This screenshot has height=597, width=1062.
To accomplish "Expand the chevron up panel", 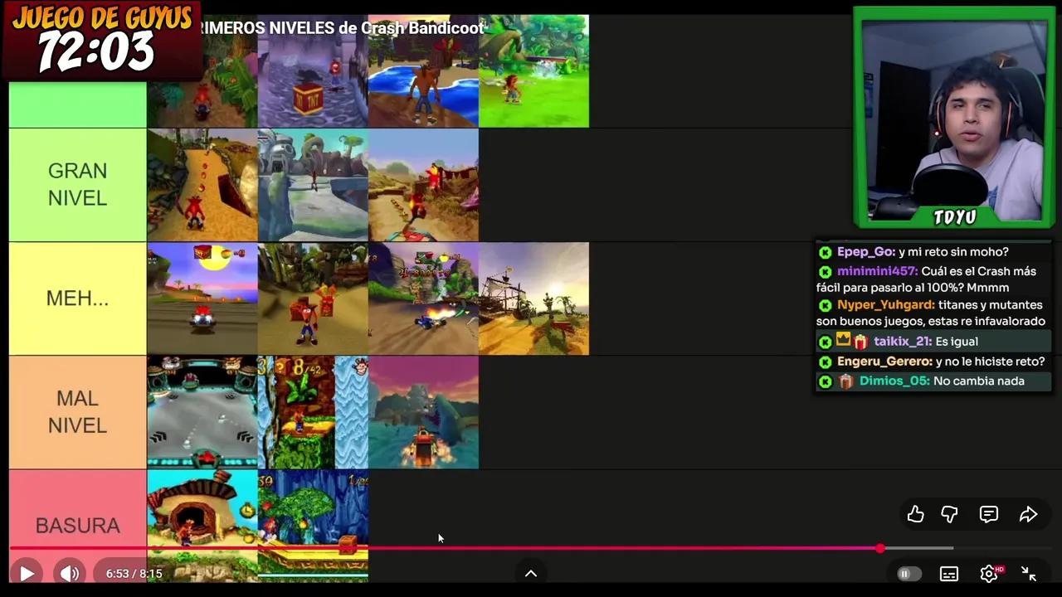I will tap(531, 573).
